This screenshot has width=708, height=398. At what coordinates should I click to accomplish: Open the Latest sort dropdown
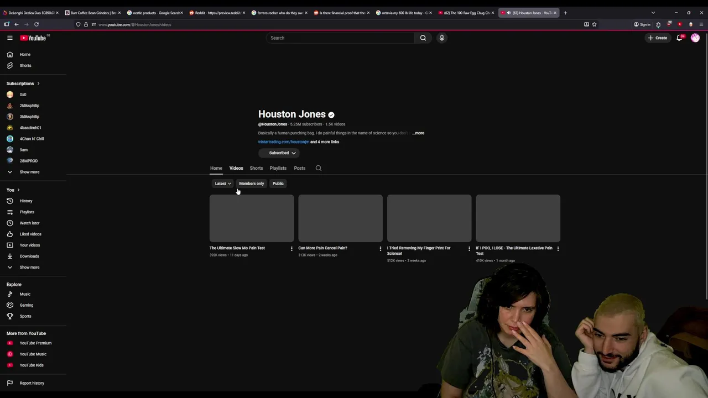tap(222, 184)
